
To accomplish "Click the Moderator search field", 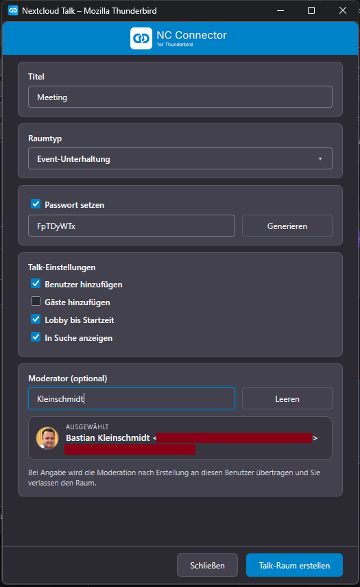I will (x=132, y=398).
